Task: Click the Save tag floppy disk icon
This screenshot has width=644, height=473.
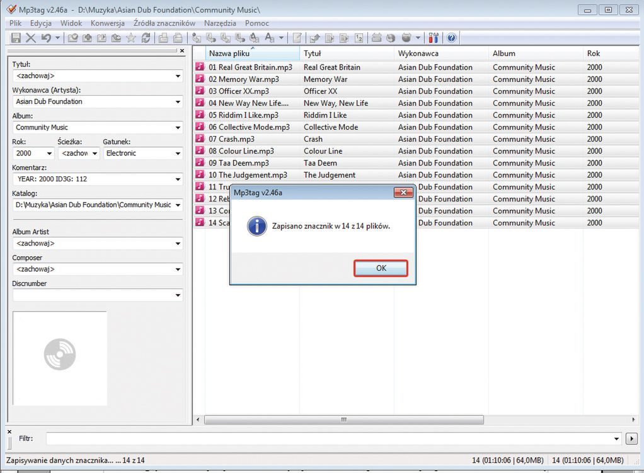Action: [x=16, y=38]
